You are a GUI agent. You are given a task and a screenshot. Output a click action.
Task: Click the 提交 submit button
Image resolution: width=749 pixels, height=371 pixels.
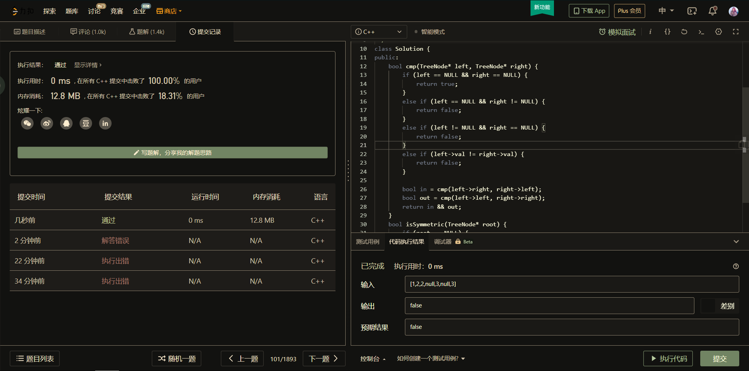coord(719,359)
